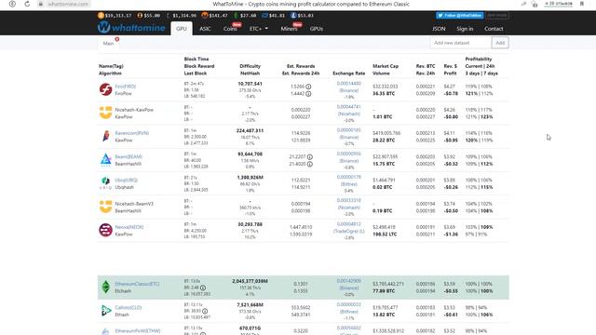Open the Ubiq(UBQ) coin link
Screen dimensions: 596x335
[x=127, y=180]
